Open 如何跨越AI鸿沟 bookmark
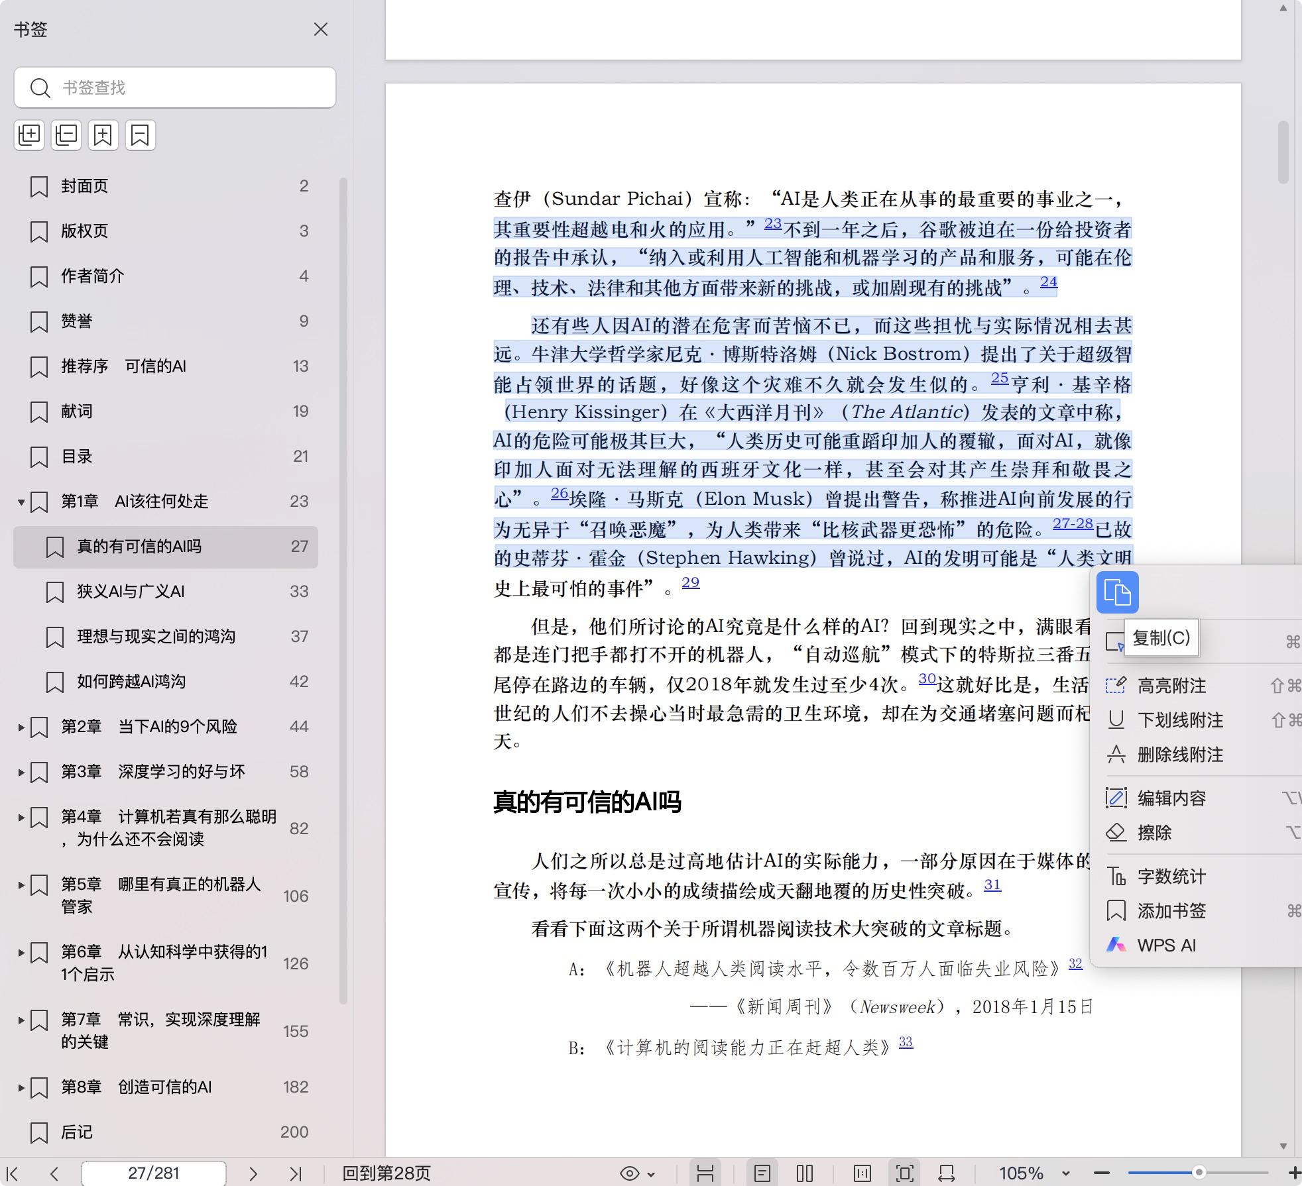Screen dimensions: 1302x1186 (x=166, y=682)
